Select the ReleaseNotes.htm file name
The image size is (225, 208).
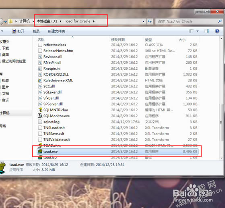click(x=58, y=51)
